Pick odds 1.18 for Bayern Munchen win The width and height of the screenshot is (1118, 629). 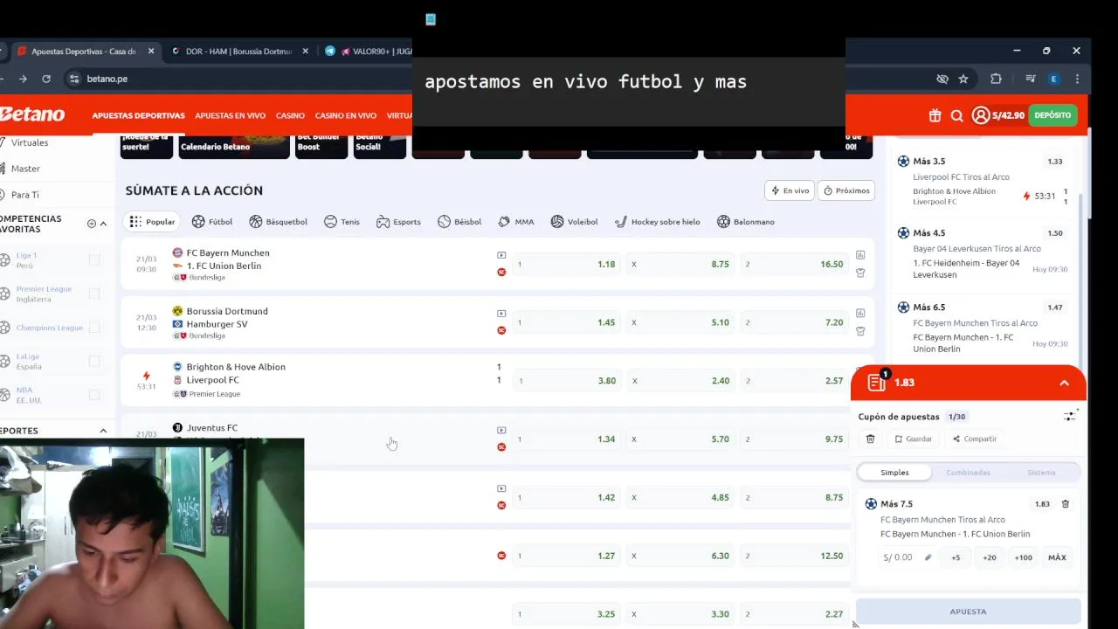(567, 264)
